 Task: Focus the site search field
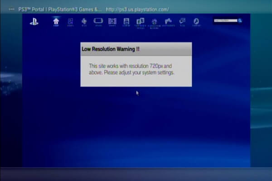[x=225, y=21]
